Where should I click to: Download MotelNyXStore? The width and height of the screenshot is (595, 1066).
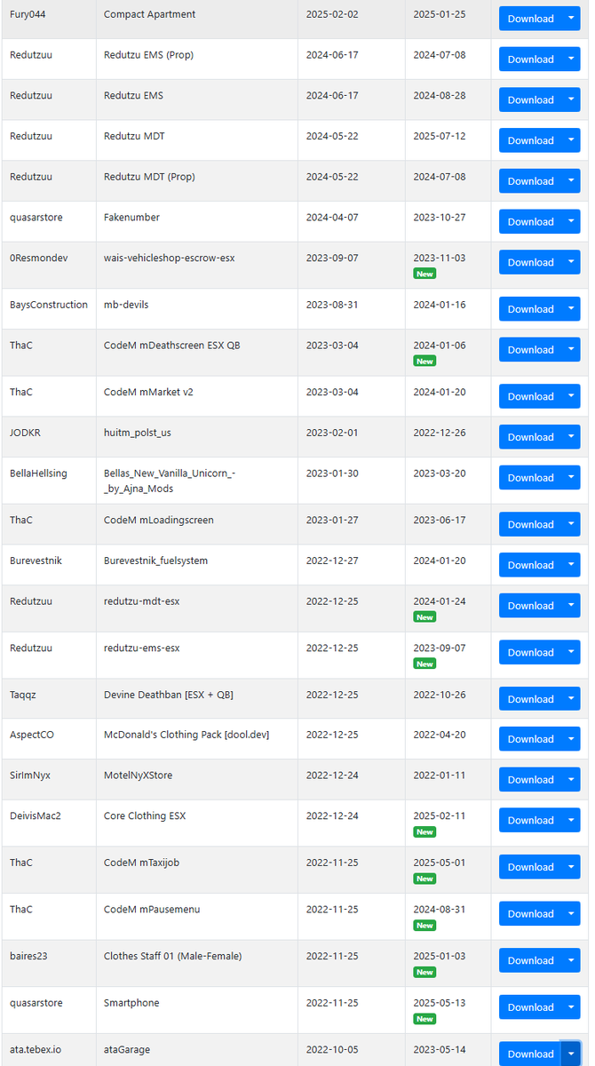(530, 780)
